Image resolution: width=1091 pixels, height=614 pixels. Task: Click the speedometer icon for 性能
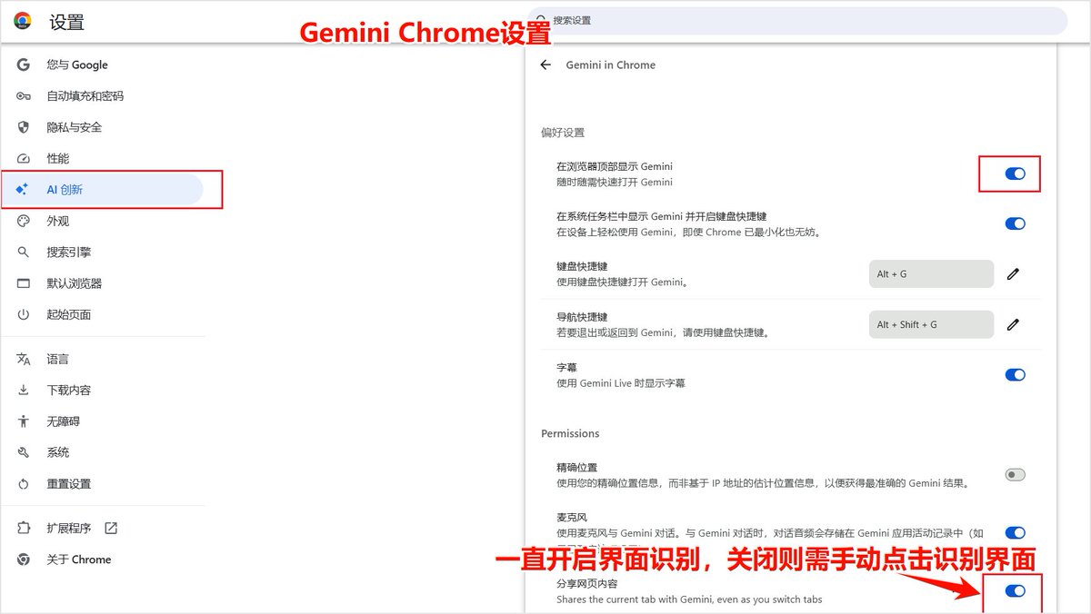[24, 158]
